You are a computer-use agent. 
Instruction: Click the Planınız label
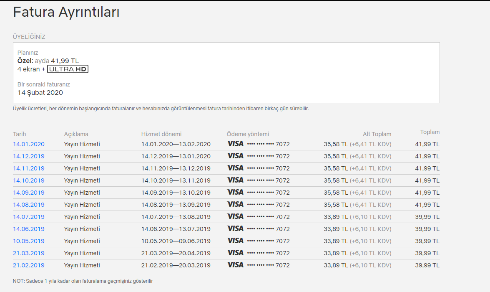coord(28,53)
